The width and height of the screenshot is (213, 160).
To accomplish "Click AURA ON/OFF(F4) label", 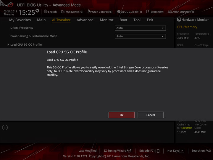I will pyautogui.click(x=183, y=12).
